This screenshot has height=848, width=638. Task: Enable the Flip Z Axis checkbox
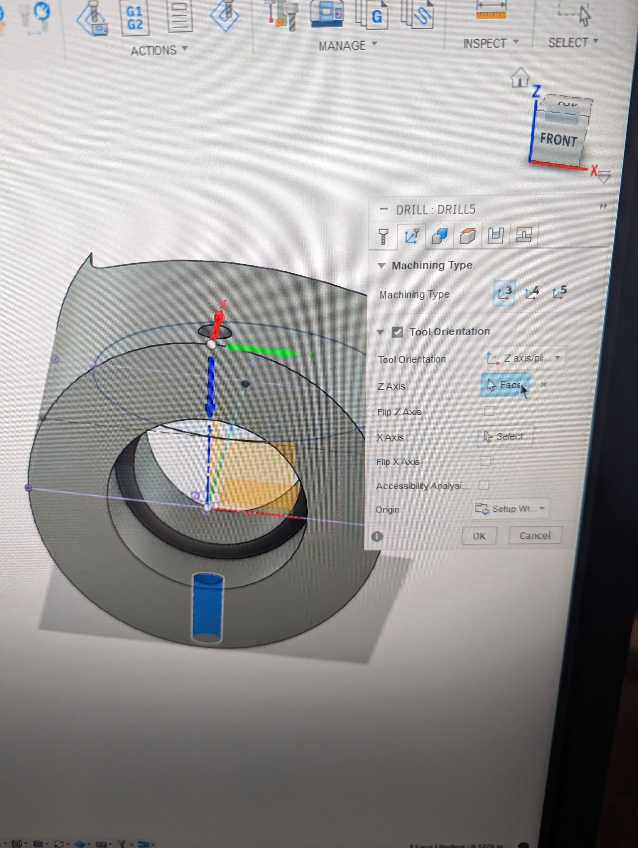click(x=489, y=411)
